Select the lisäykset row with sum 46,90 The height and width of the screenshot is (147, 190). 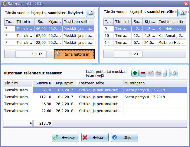point(49,29)
